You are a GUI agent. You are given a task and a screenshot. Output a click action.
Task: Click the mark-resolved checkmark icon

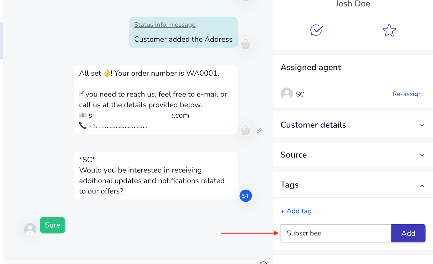[316, 30]
